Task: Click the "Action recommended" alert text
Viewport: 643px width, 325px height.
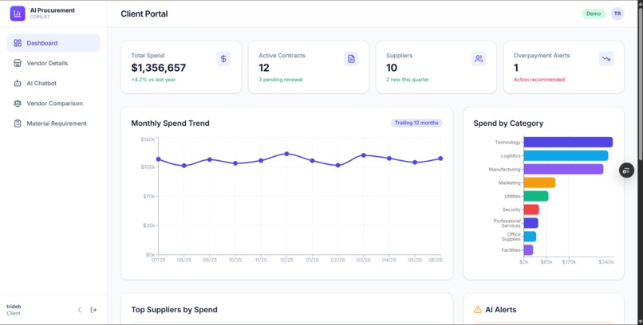Action: pos(538,80)
